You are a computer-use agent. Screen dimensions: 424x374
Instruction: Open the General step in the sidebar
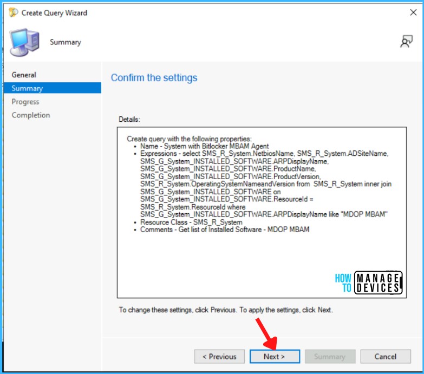(x=24, y=75)
